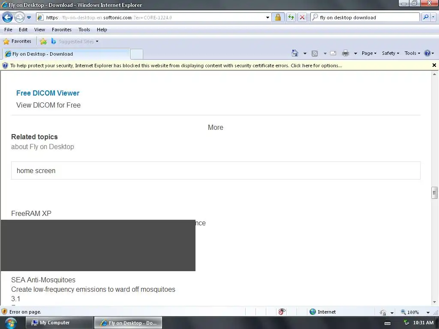The image size is (439, 329).
Task: Switch to the My Computer taskbar window
Action: coord(59,323)
